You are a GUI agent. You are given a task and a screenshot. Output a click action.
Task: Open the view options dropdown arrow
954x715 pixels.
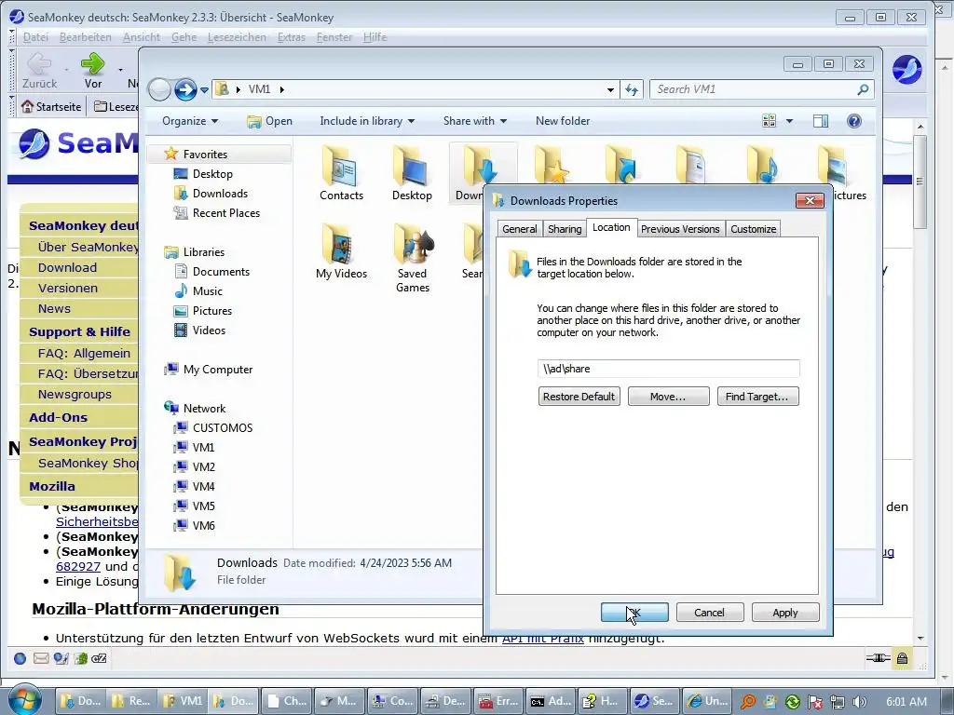[x=790, y=121]
